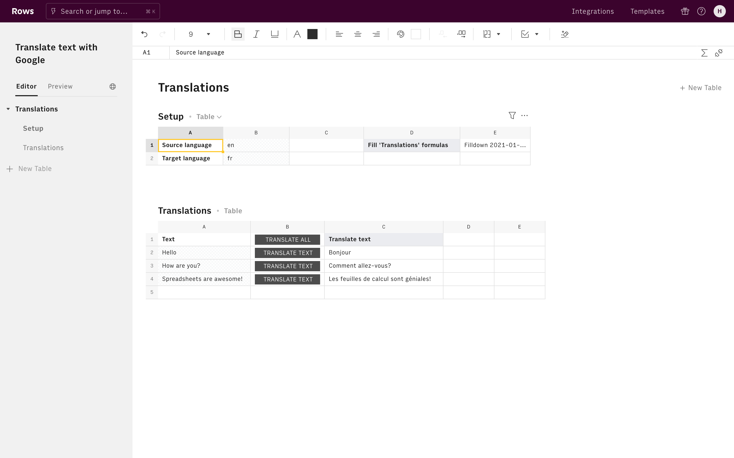Toggle underline formatting
Viewport: 734px width, 458px height.
pyautogui.click(x=274, y=34)
